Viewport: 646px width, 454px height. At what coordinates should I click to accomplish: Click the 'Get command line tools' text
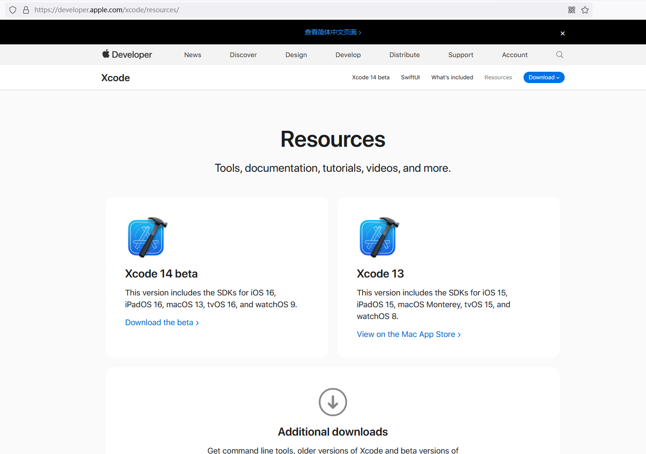pos(333,450)
